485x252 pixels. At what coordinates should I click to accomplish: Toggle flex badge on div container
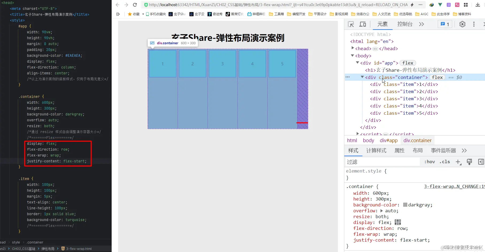(437, 77)
